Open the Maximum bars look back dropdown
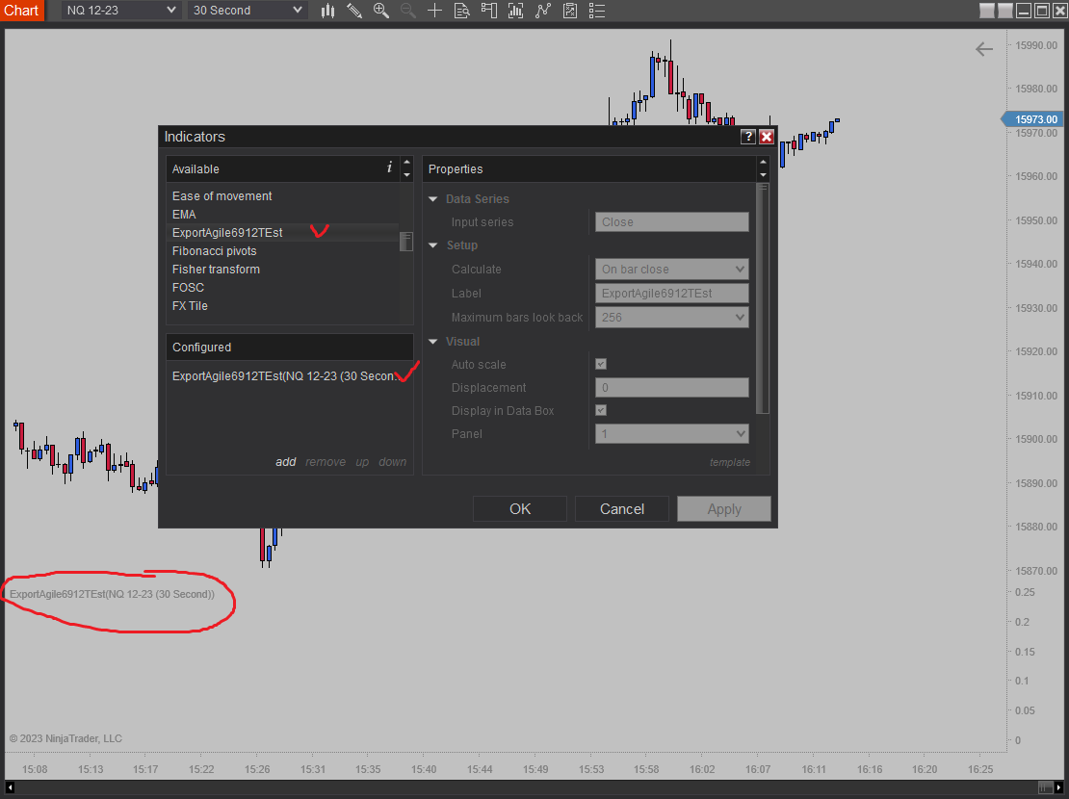1069x799 pixels. coord(671,317)
